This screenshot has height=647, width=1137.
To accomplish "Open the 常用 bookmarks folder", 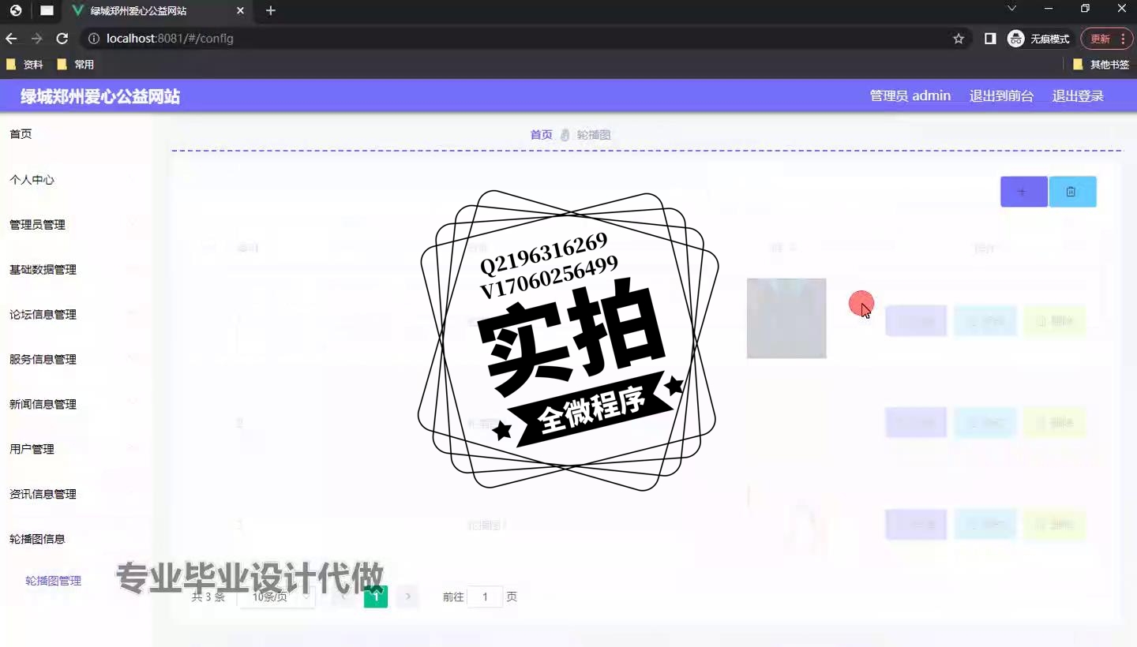I will (76, 65).
